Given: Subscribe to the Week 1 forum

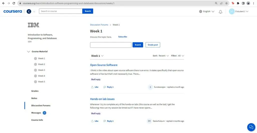Looking at the screenshot, I should coord(122,37).
